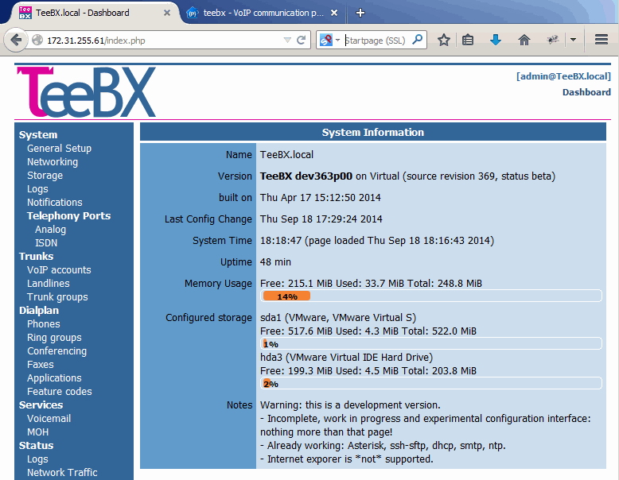Open Trunk groups page
This screenshot has width=619, height=480.
point(57,297)
